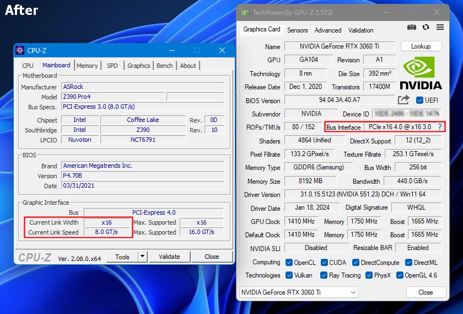
Task: Click the Release Date Dec 1, 2020 value
Action: tap(305, 86)
